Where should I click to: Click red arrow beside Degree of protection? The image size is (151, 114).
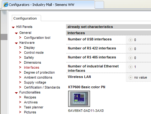[20, 72]
